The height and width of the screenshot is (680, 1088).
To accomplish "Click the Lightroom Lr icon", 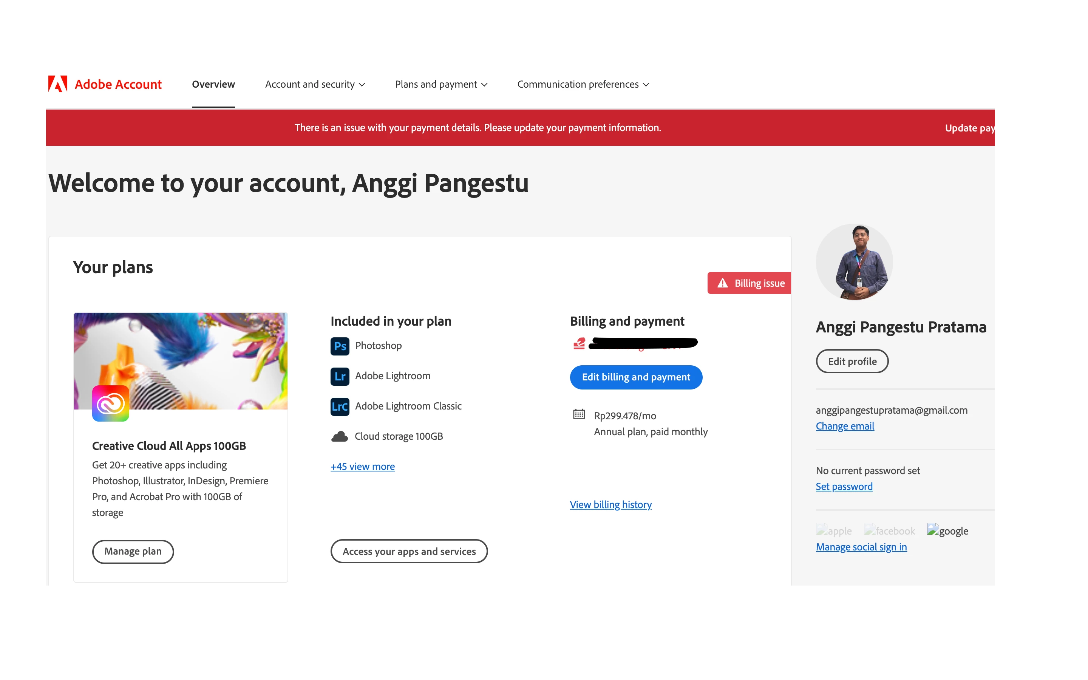I will pos(340,376).
